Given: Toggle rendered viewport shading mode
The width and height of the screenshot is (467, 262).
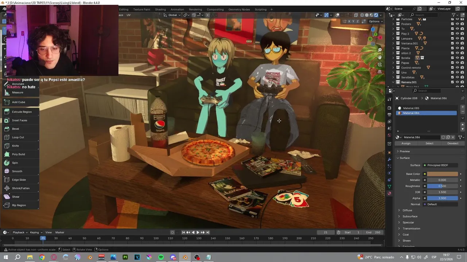Looking at the screenshot, I should (376, 15).
